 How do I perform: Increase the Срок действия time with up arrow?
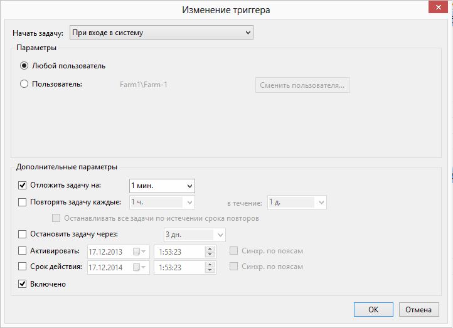pos(210,264)
